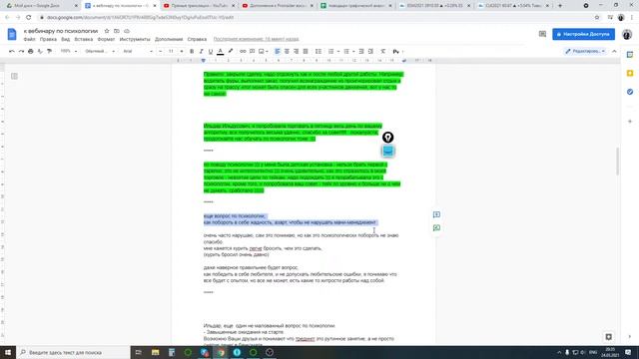Viewport: 639px width, 359px height.
Task: Decrease font size with minus
Action: 161,51
